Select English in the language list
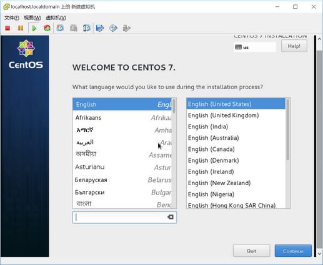 [122, 104]
